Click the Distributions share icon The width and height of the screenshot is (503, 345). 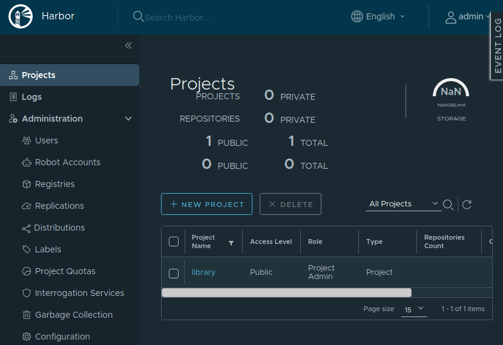[x=26, y=228]
